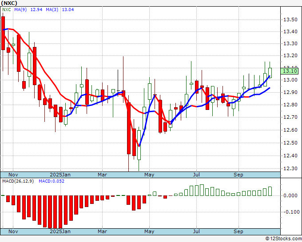Select the MACD:0.052 value label

[51, 181]
